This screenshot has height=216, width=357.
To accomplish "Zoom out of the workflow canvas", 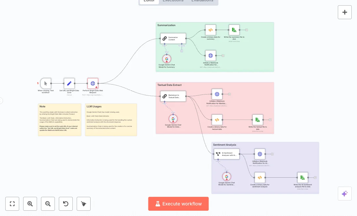I will (48, 204).
